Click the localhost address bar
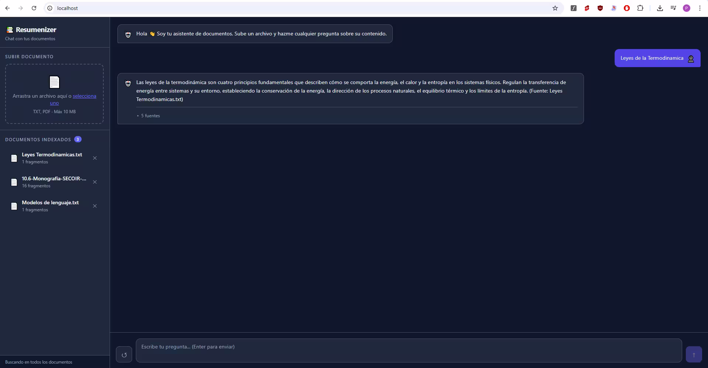The image size is (708, 368). click(295, 8)
